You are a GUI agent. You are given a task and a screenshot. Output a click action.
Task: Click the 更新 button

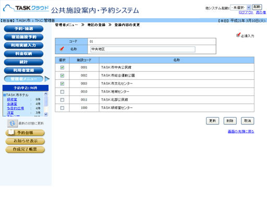tap(212, 121)
